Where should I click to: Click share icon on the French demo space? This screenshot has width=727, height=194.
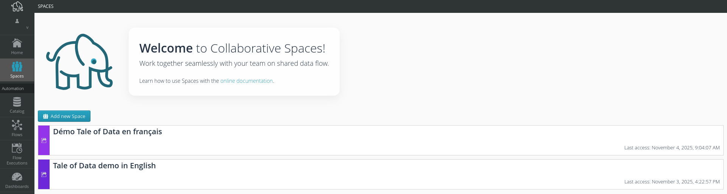(44, 140)
